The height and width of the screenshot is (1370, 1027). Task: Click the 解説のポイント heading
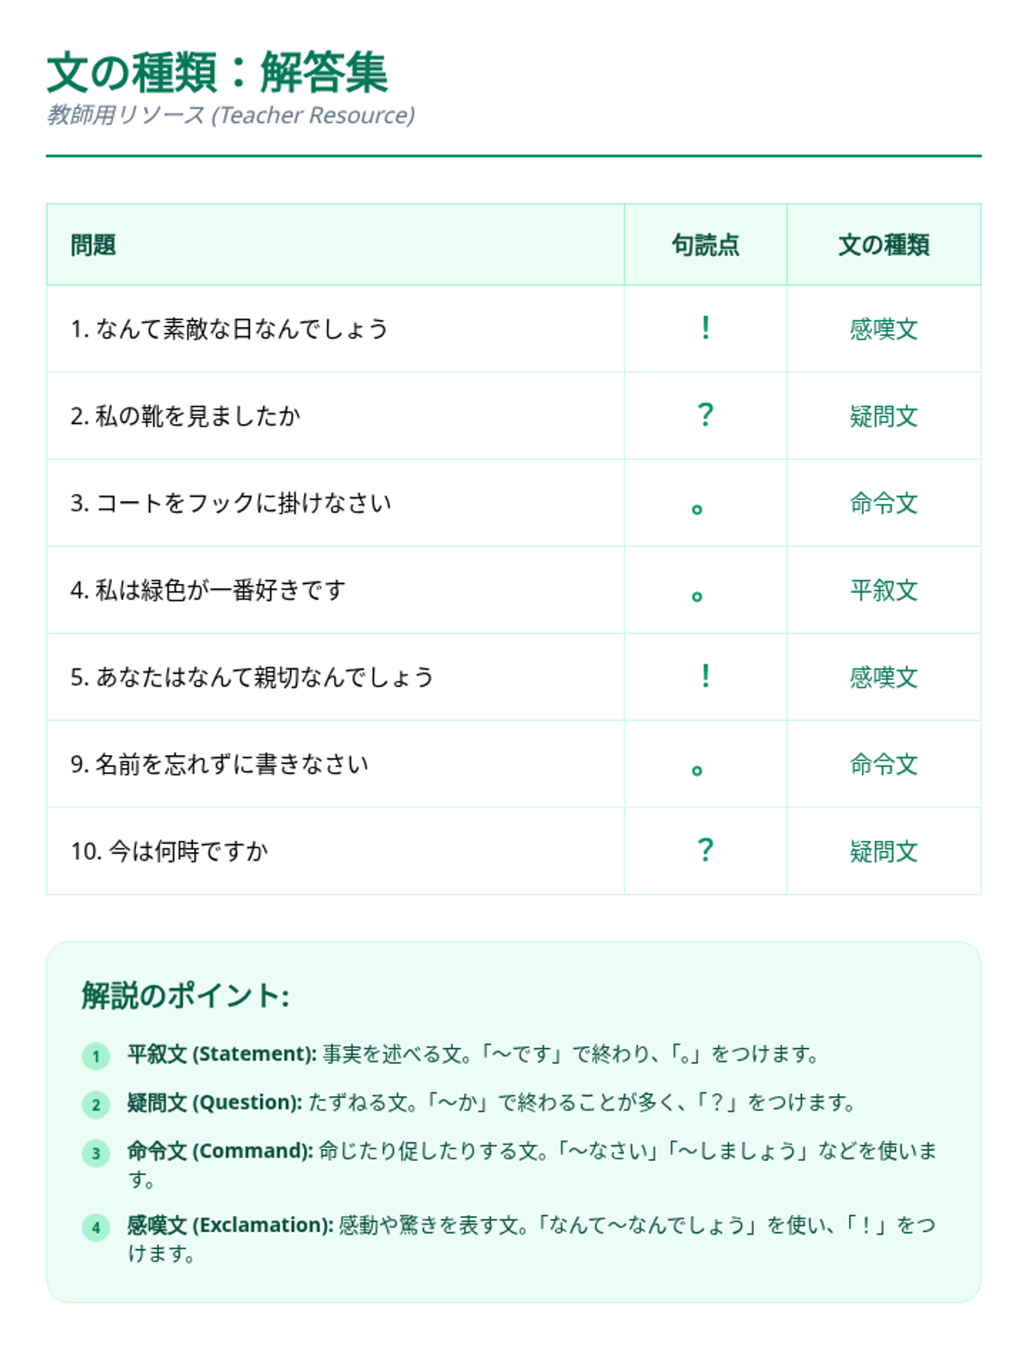186,995
